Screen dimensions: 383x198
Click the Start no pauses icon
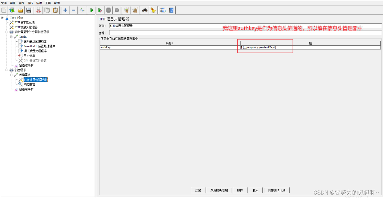100,10
